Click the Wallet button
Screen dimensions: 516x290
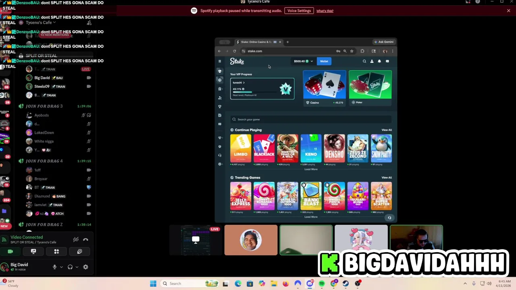324,61
